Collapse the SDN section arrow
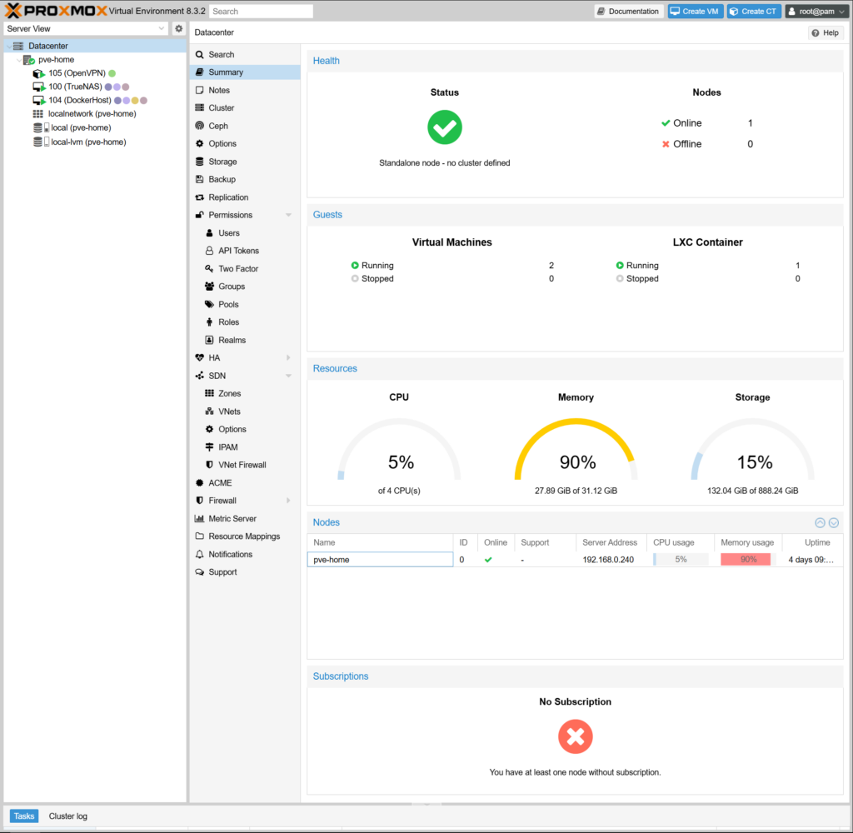Viewport: 853px width, 833px height. [288, 376]
